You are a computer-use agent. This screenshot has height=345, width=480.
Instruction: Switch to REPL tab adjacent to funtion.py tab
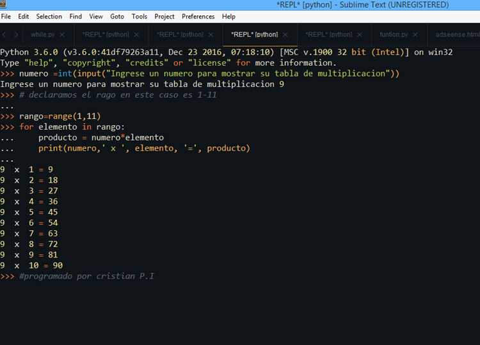point(329,34)
